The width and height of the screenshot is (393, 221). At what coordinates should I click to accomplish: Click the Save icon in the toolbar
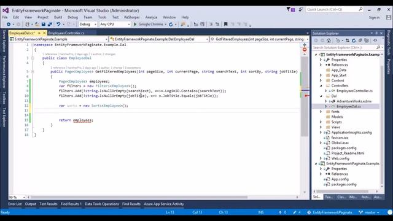coord(44,25)
